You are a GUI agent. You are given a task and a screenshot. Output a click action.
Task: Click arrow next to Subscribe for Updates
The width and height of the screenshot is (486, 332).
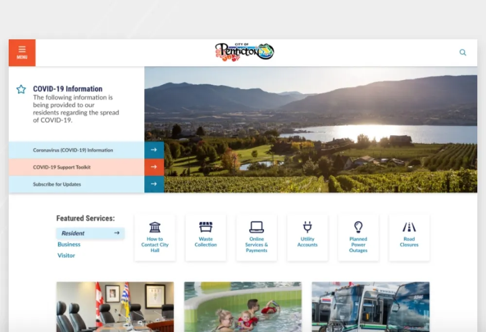154,184
